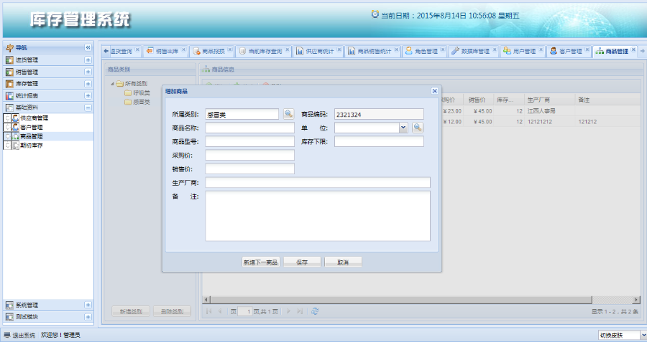Click the 库存管理 module icon in sidebar
Image resolution: width=647 pixels, height=342 pixels.
(x=9, y=84)
